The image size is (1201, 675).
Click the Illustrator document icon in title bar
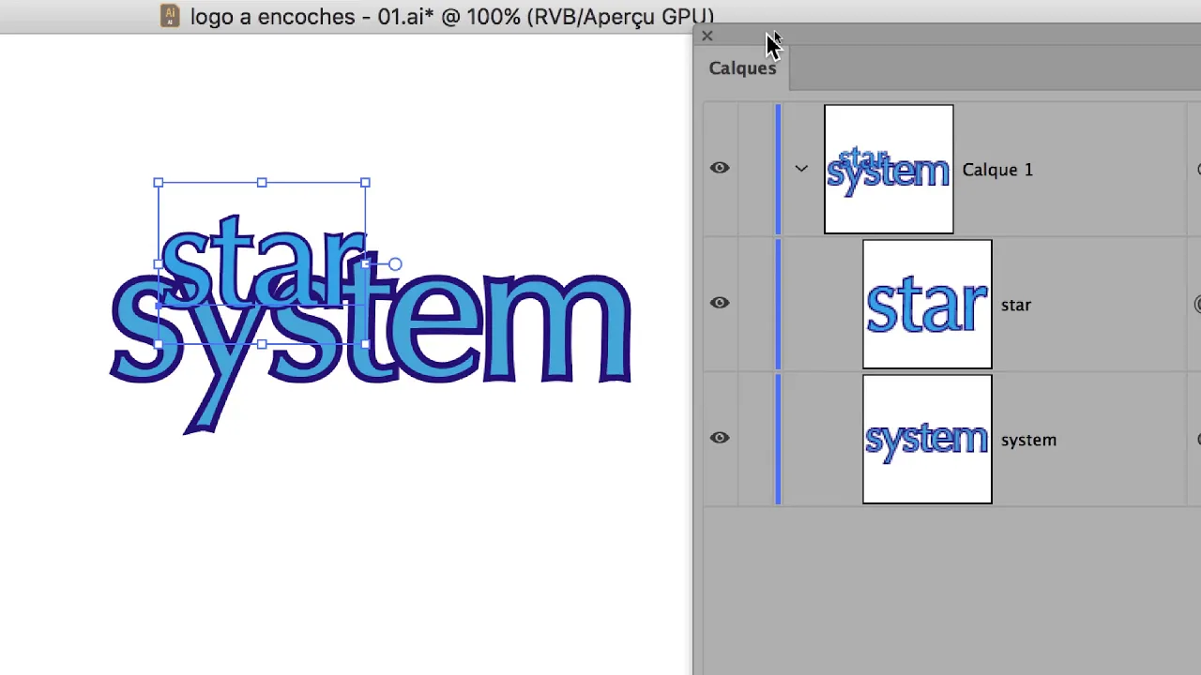pyautogui.click(x=170, y=16)
